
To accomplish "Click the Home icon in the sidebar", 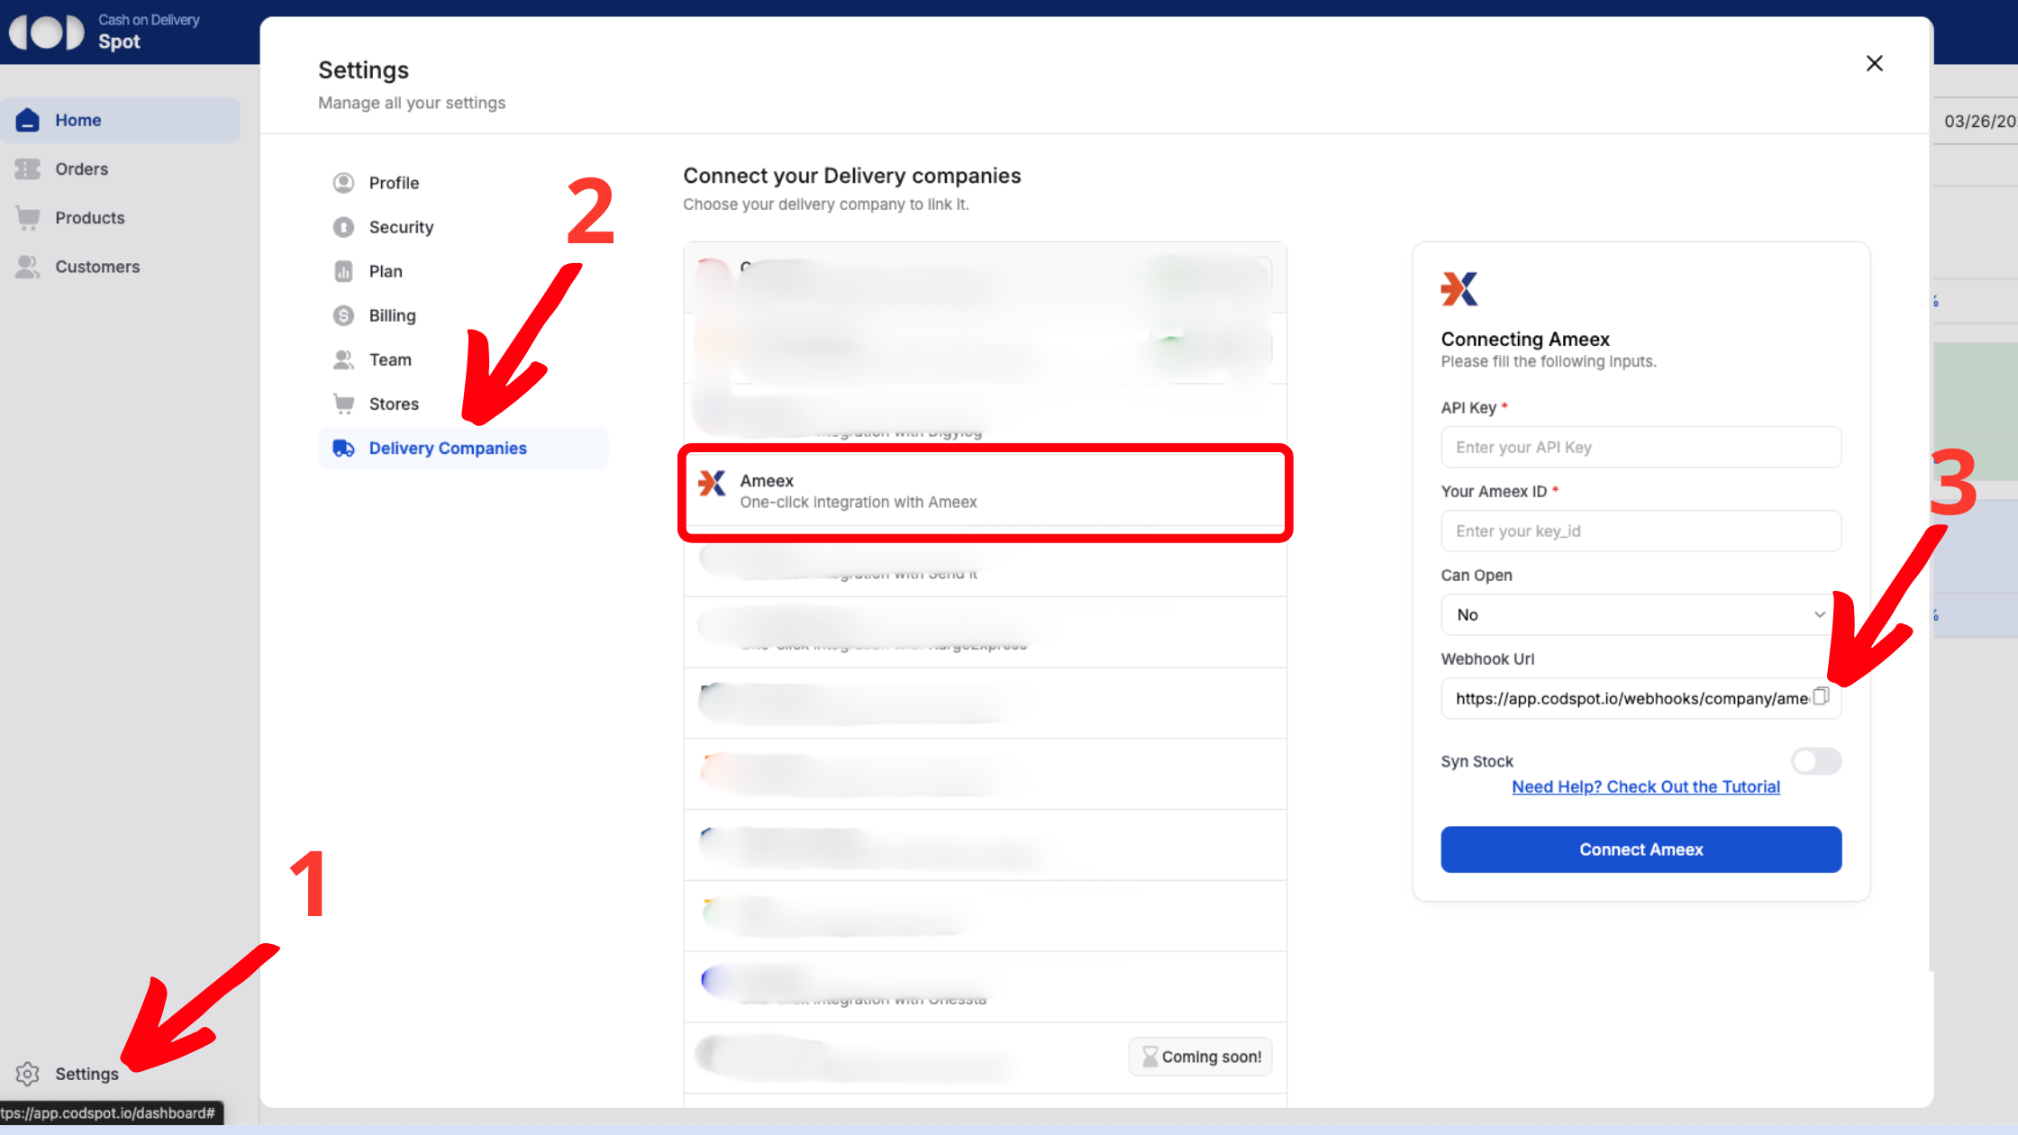I will [x=28, y=119].
